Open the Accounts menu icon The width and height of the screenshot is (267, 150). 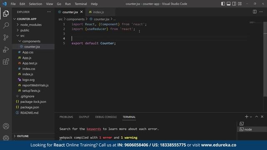click(6, 126)
